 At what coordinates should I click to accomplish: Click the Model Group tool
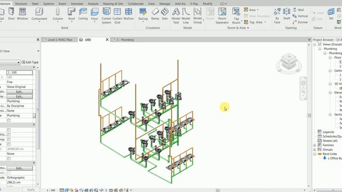click(x=198, y=15)
